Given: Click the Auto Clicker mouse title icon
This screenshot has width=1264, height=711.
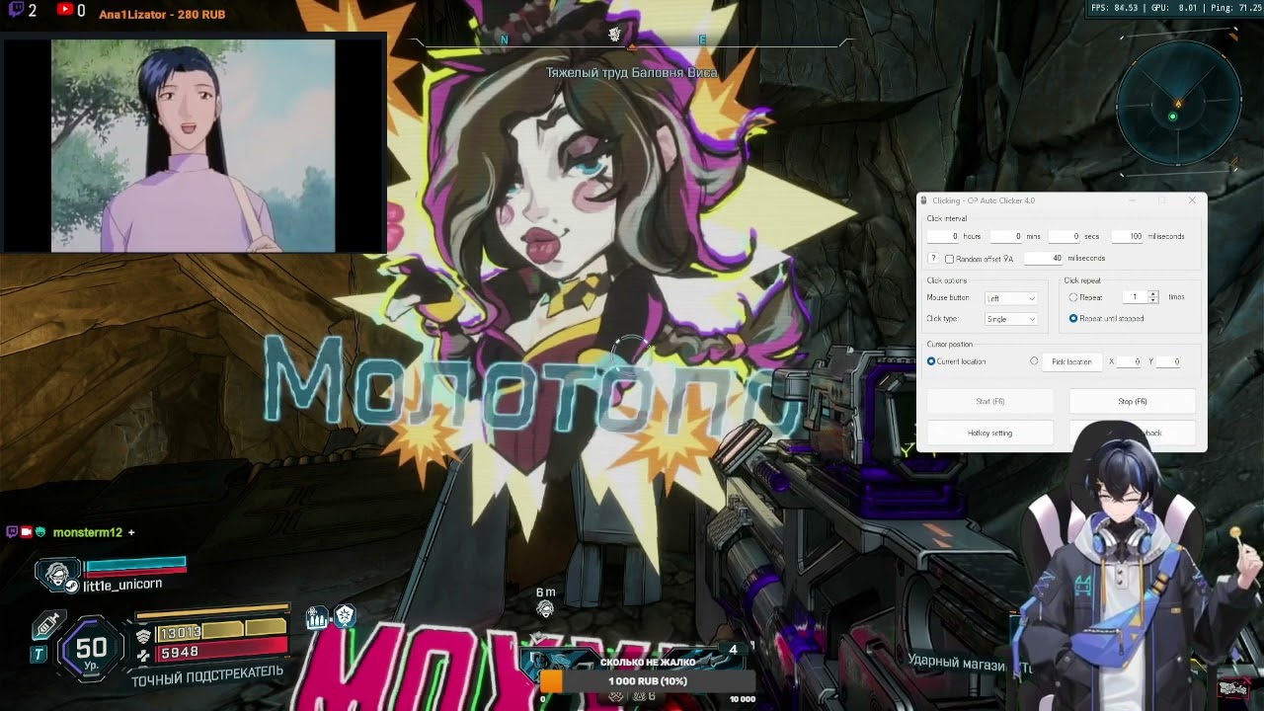Looking at the screenshot, I should (924, 200).
